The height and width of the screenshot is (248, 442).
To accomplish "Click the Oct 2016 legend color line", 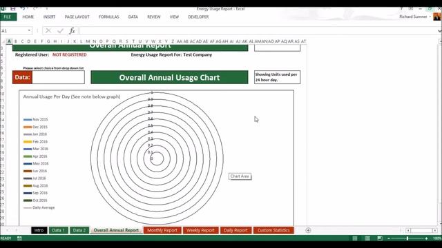I will tap(28, 200).
